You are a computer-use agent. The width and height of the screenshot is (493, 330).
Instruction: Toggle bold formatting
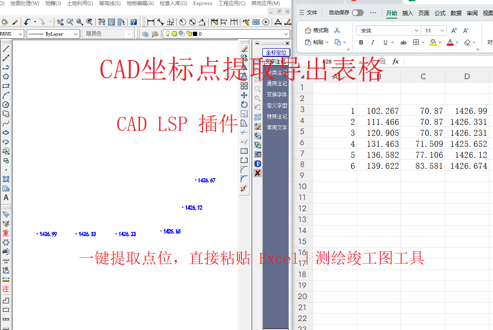tap(361, 42)
